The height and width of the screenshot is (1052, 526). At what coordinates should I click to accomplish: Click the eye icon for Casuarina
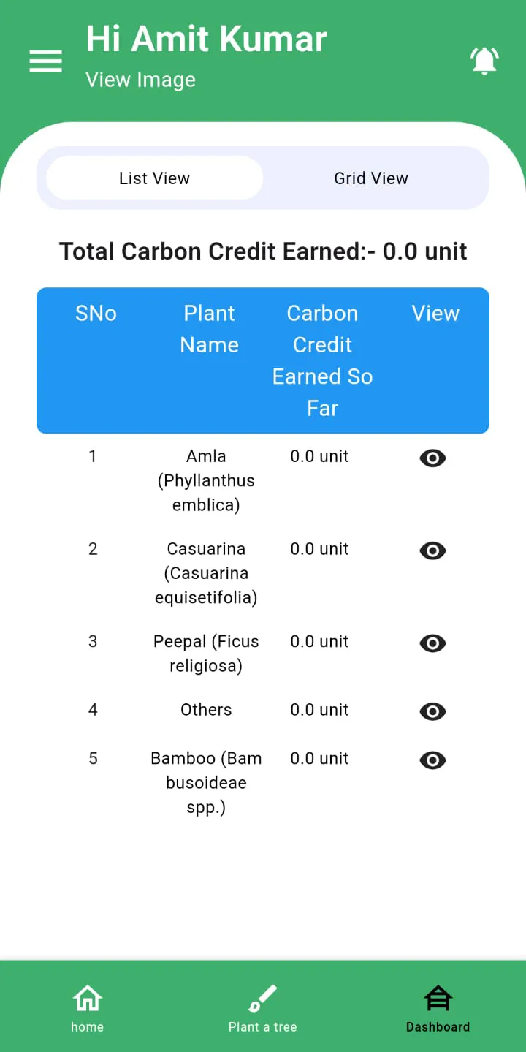click(432, 550)
